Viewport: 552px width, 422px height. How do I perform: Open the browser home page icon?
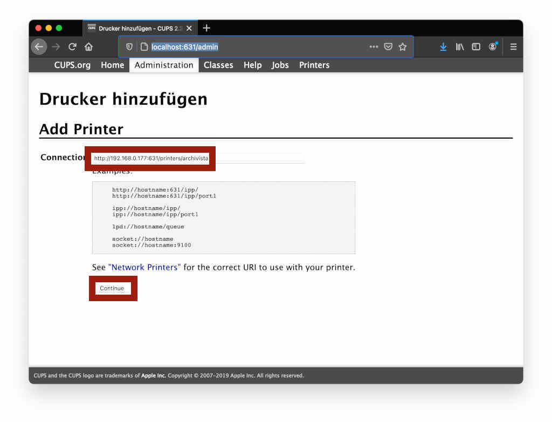click(x=89, y=46)
